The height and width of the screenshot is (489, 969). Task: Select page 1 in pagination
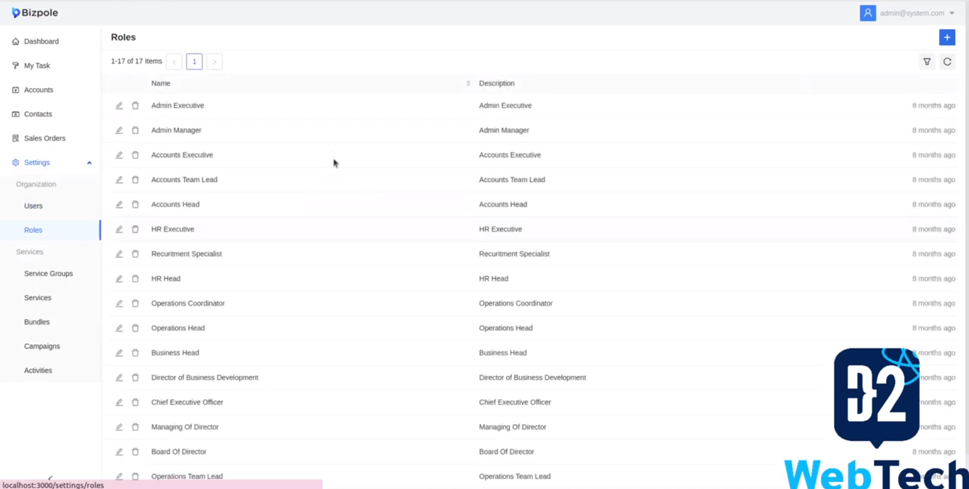pyautogui.click(x=194, y=62)
